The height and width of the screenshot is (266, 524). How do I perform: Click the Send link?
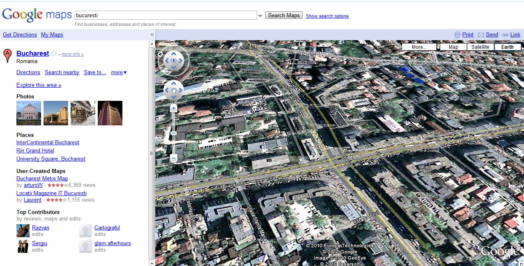(492, 35)
